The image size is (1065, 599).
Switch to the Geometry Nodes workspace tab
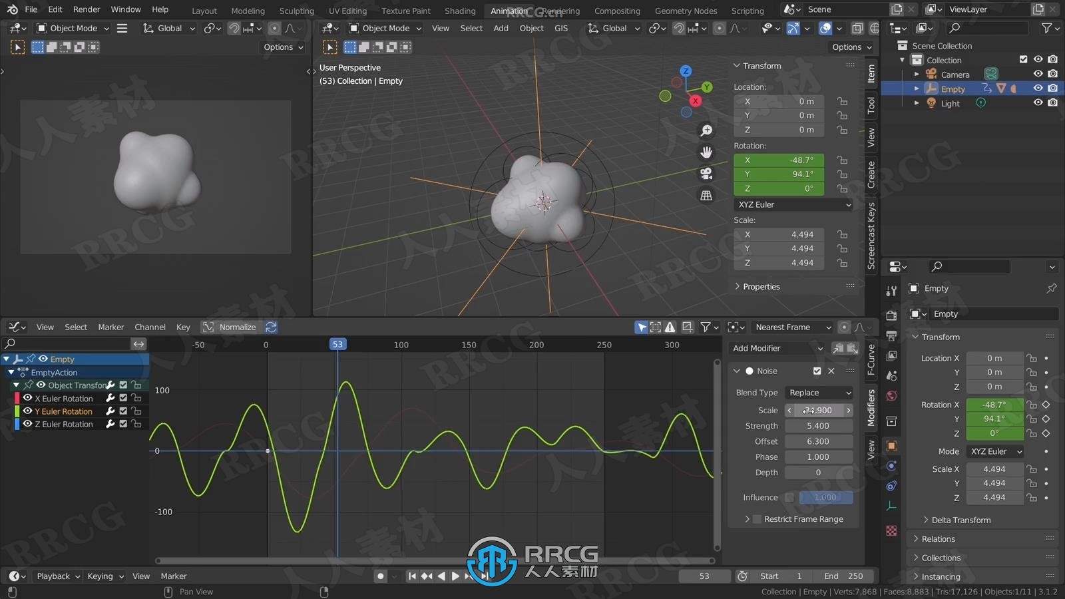coord(686,11)
